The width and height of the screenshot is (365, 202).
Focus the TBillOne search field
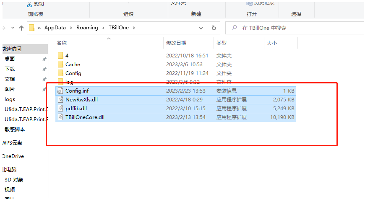point(295,28)
